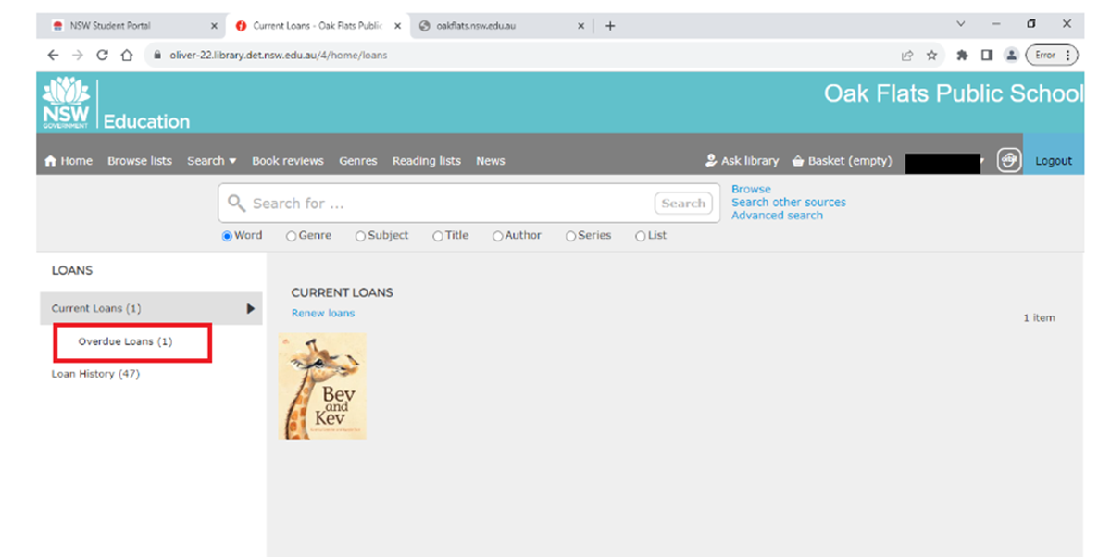Click the Home icon in navigation bar

pos(51,161)
